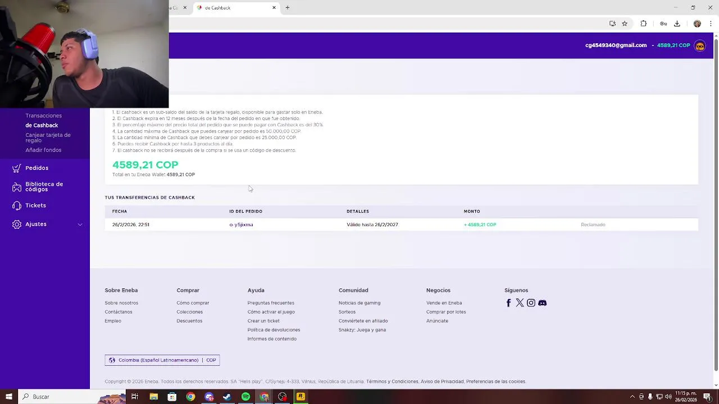Open the order ID y5jixma link
Image resolution: width=719 pixels, height=404 pixels.
pos(241,224)
